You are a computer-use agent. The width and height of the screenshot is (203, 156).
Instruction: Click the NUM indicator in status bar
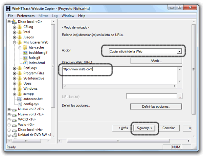point(176,147)
